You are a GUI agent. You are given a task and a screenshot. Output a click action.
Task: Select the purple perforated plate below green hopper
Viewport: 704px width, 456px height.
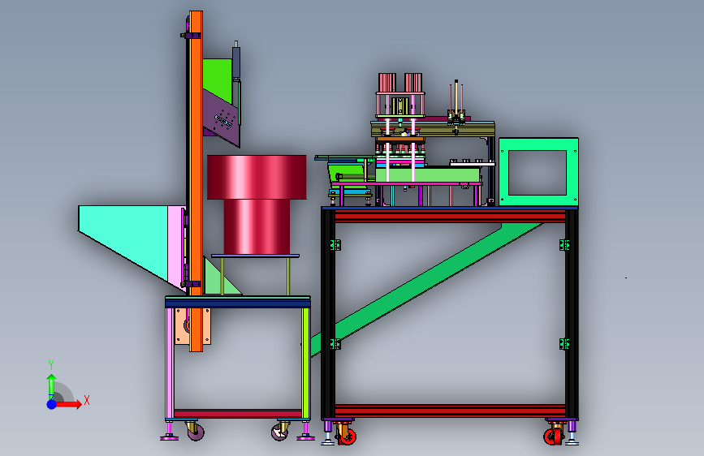[x=221, y=118]
